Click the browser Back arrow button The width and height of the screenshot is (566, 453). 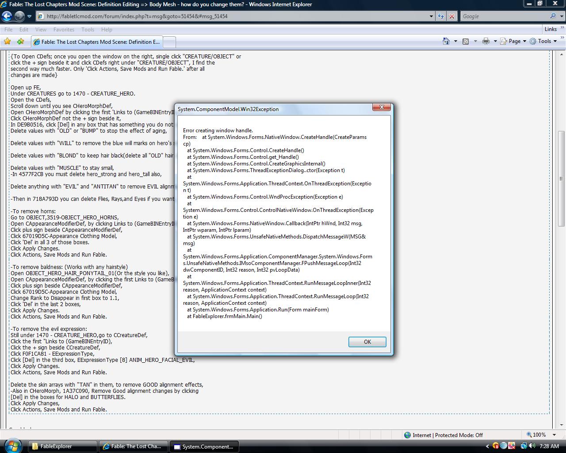coord(7,16)
